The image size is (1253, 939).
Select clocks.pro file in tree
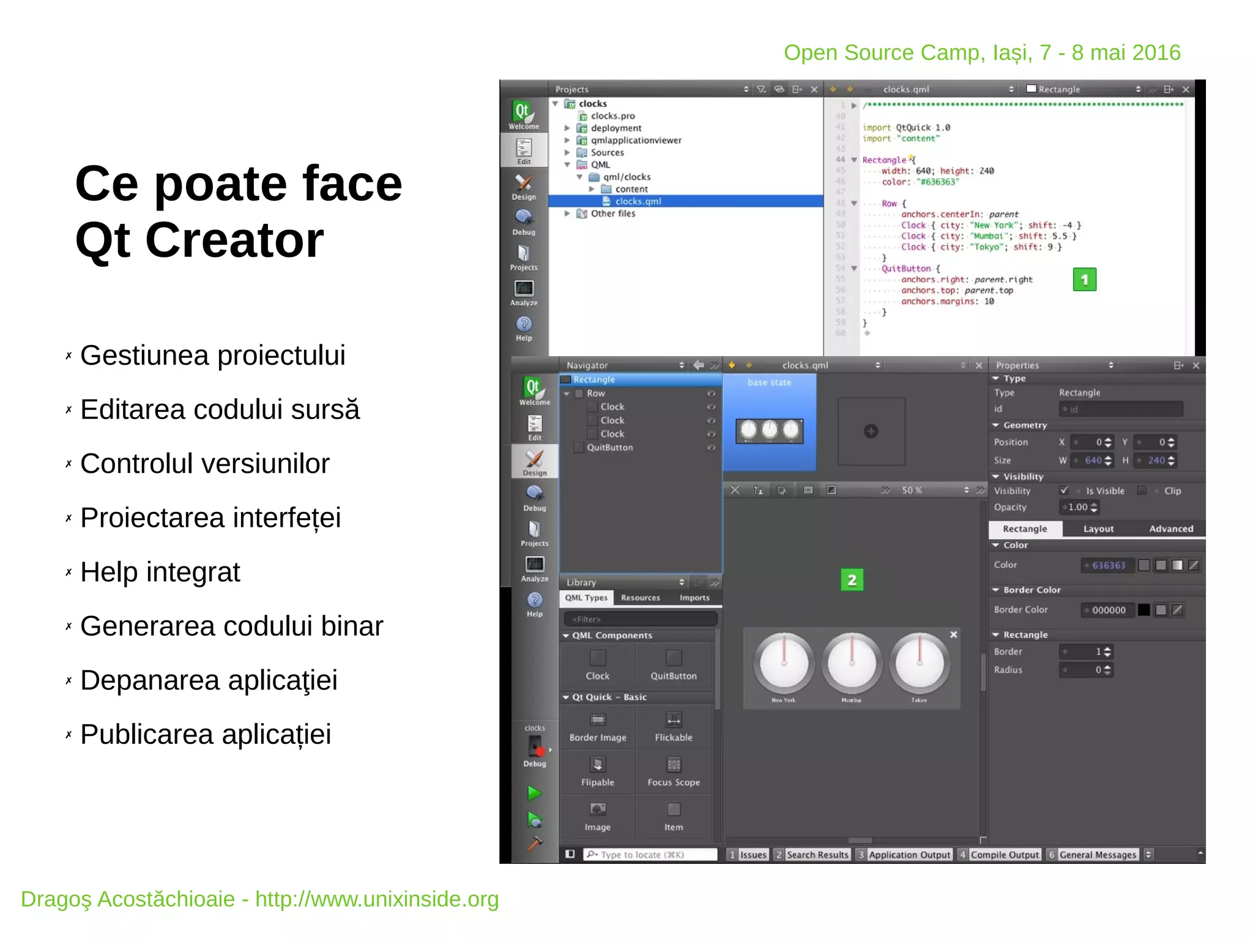[612, 116]
